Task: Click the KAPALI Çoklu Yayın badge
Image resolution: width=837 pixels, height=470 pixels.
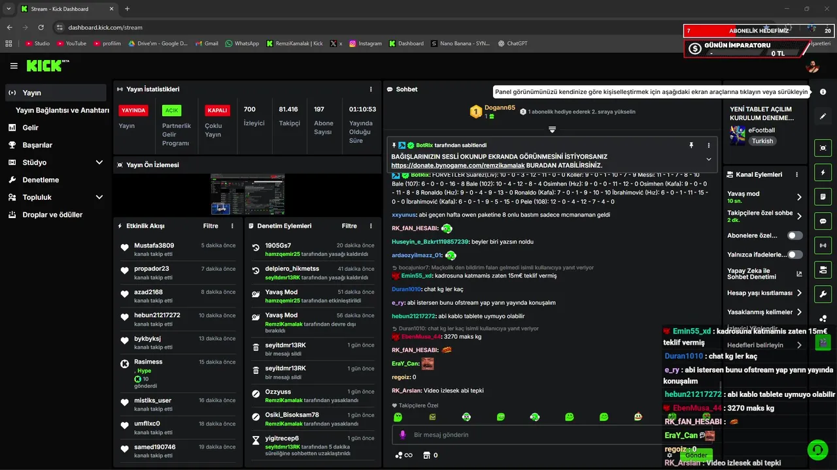Action: click(x=217, y=110)
